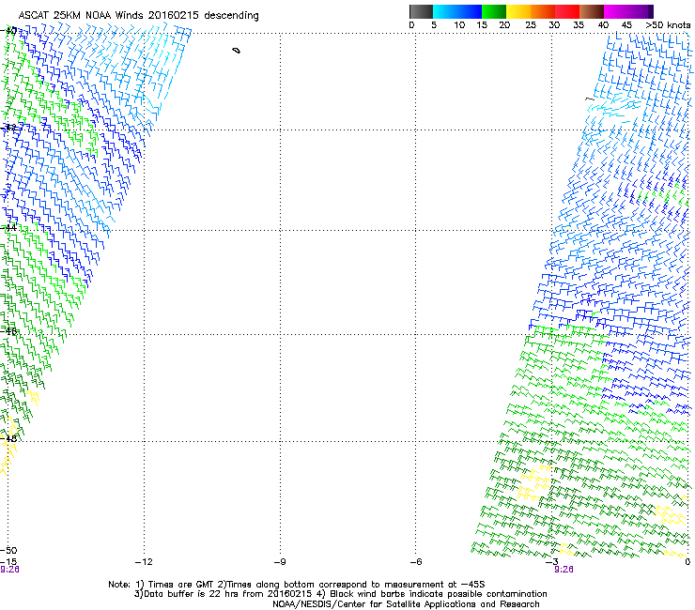This screenshot has height=610, width=695.
Task: Click the green 15-20 knots legend segment
Action: tap(494, 11)
